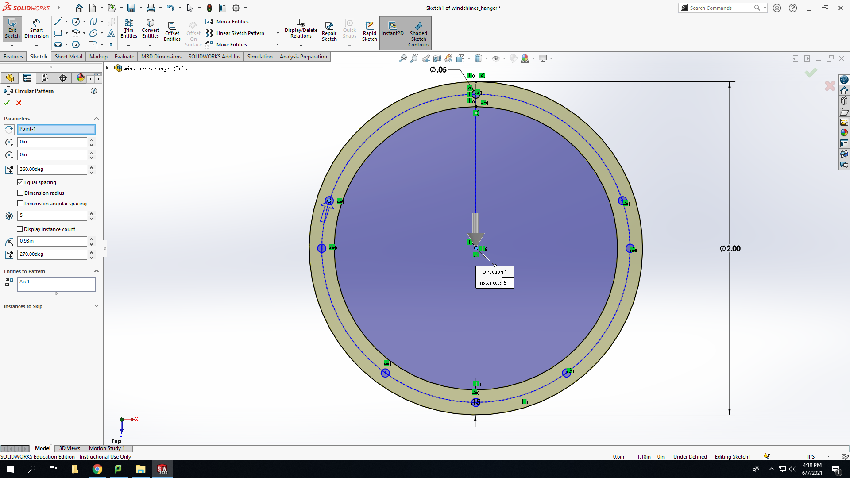Enable Dimension radius checkbox
The width and height of the screenshot is (850, 478).
(20, 193)
